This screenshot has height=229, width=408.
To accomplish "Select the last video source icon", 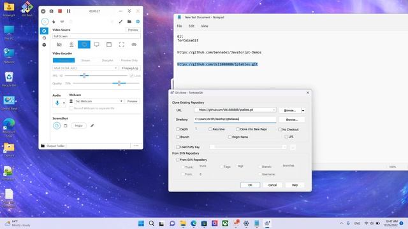I will coord(134,45).
